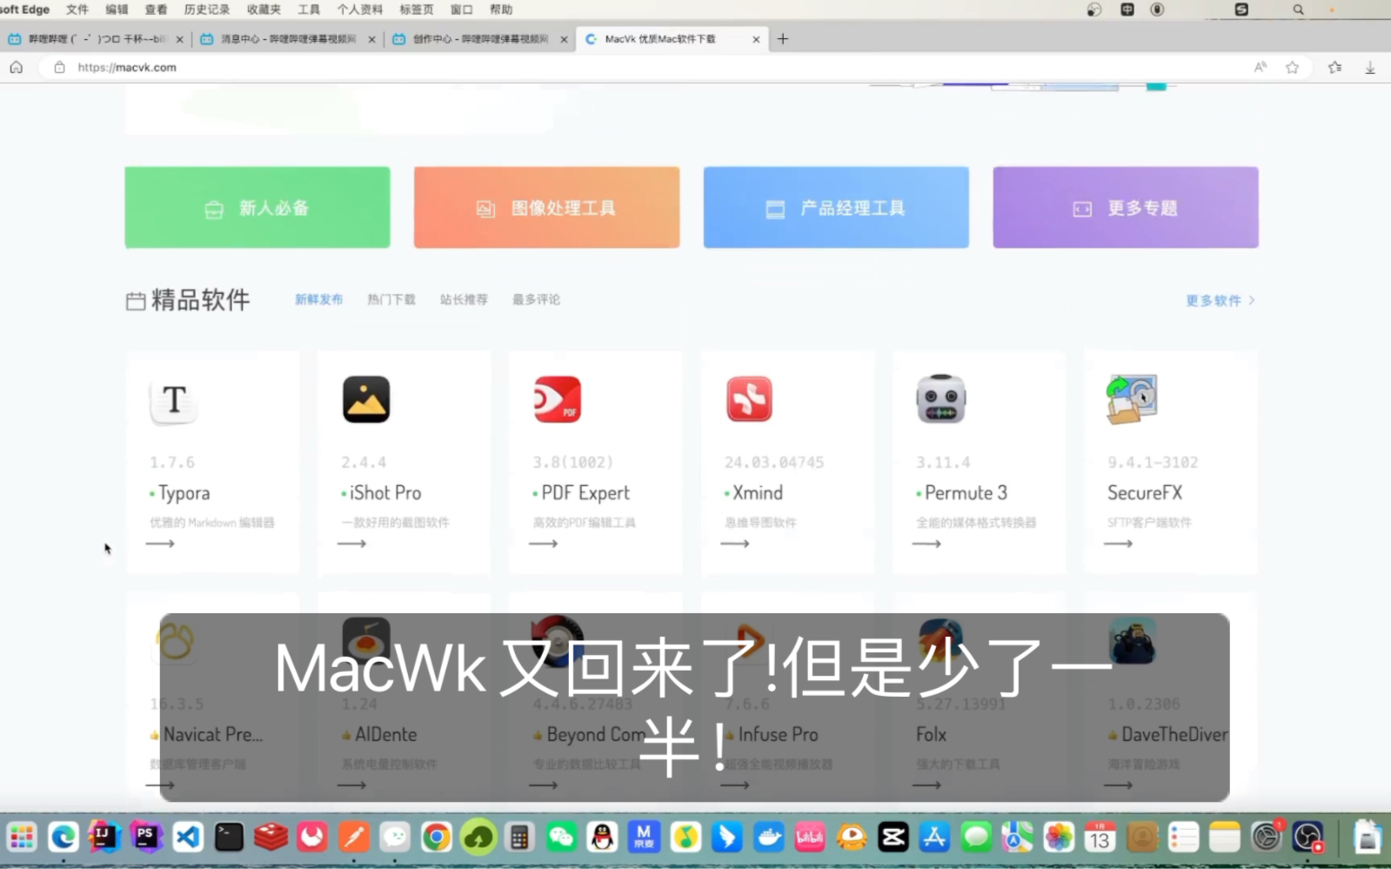The width and height of the screenshot is (1391, 869).
Task: Launch Visual Studio Code from the dock
Action: [188, 838]
